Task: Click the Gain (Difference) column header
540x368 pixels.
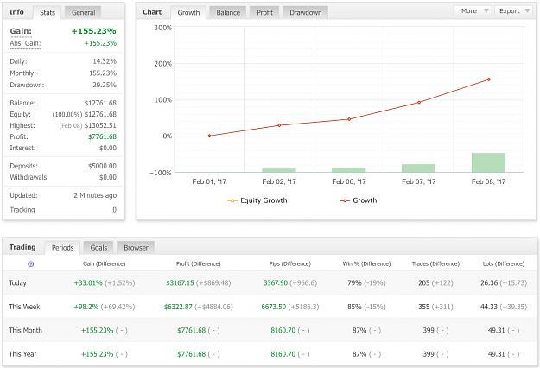Action: [x=104, y=264]
